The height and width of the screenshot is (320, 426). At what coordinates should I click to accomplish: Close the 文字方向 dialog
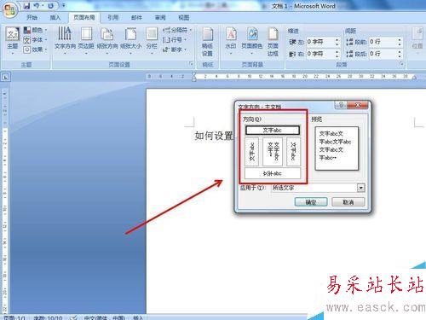click(x=358, y=105)
